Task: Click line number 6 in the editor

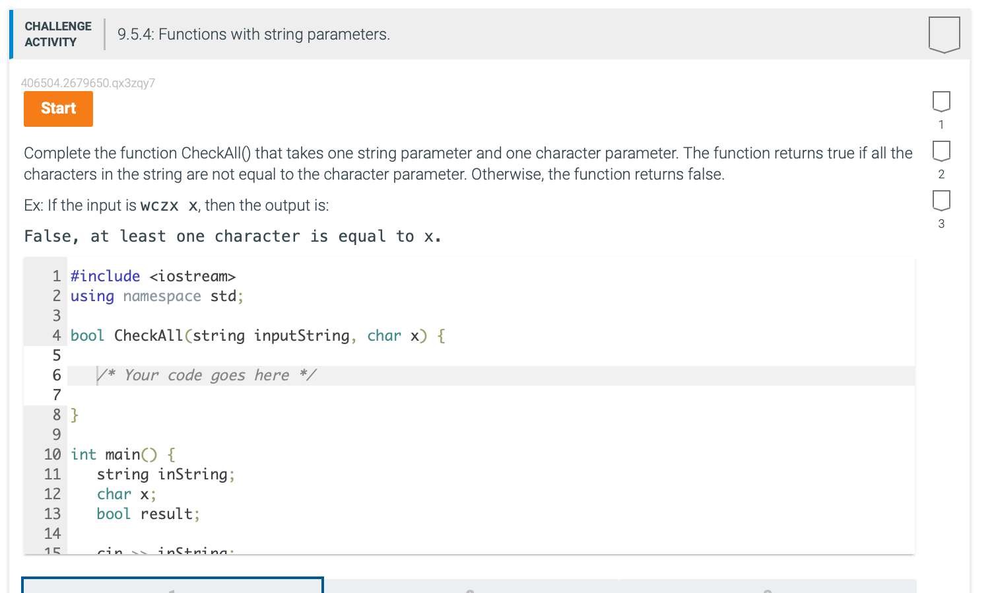Action: pyautogui.click(x=56, y=375)
